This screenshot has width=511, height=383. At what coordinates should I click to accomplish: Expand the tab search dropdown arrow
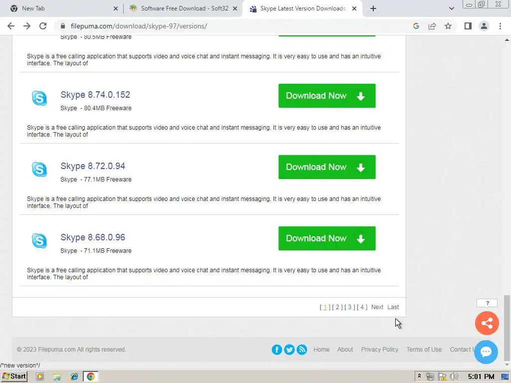[451, 8]
